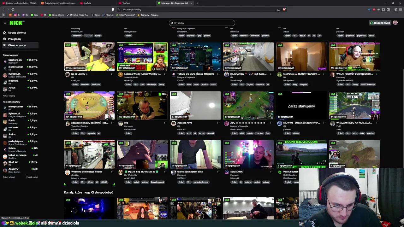Click Chef_jan avatar beside No to Lecimy
The width and height of the screenshot is (404, 227).
[67, 75]
